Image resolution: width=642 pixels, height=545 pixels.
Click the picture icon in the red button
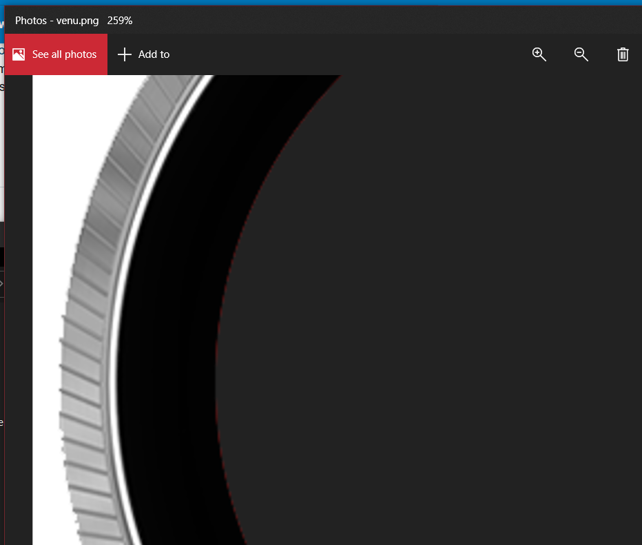[19, 54]
